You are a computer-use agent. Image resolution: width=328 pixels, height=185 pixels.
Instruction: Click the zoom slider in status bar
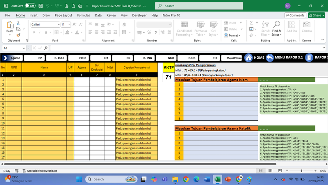(302, 171)
